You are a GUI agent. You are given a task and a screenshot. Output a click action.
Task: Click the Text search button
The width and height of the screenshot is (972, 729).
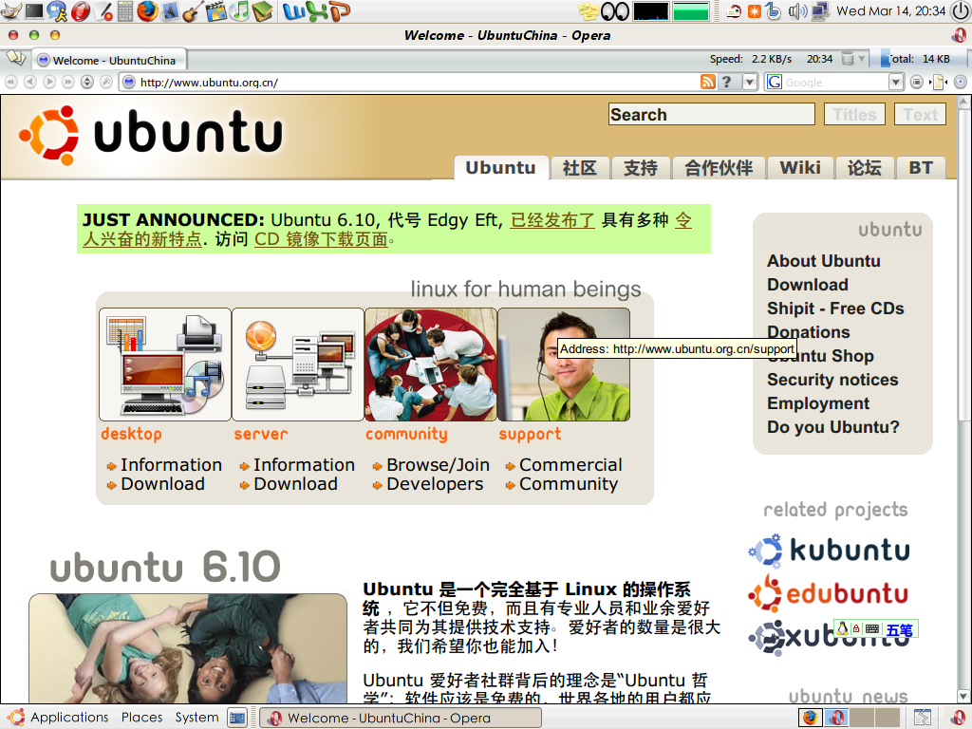[920, 114]
